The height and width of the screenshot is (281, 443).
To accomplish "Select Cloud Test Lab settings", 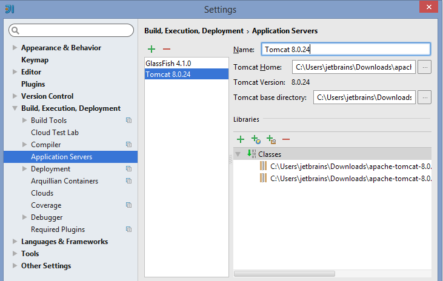I will coord(55,133).
